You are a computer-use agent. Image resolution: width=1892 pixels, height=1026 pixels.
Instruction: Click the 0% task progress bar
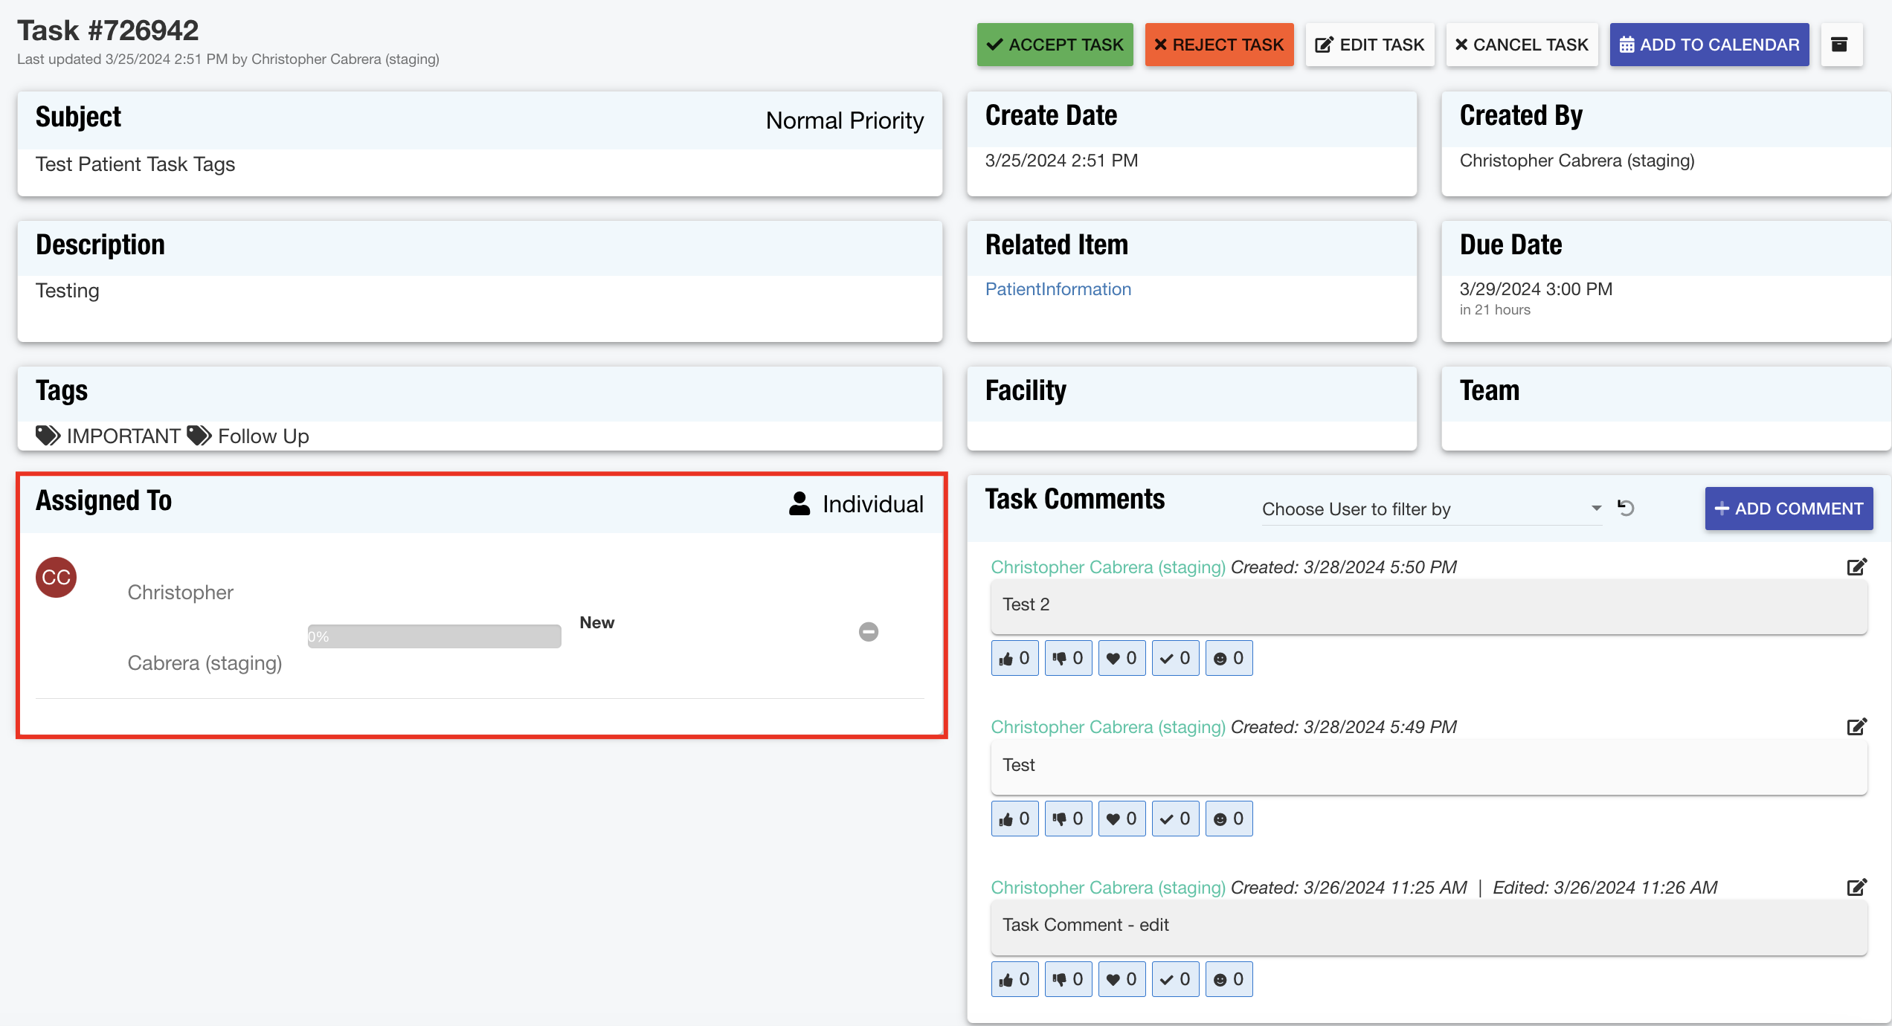tap(434, 636)
